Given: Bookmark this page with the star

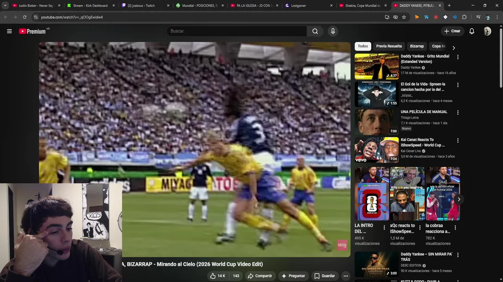Looking at the screenshot, I should [x=404, y=17].
